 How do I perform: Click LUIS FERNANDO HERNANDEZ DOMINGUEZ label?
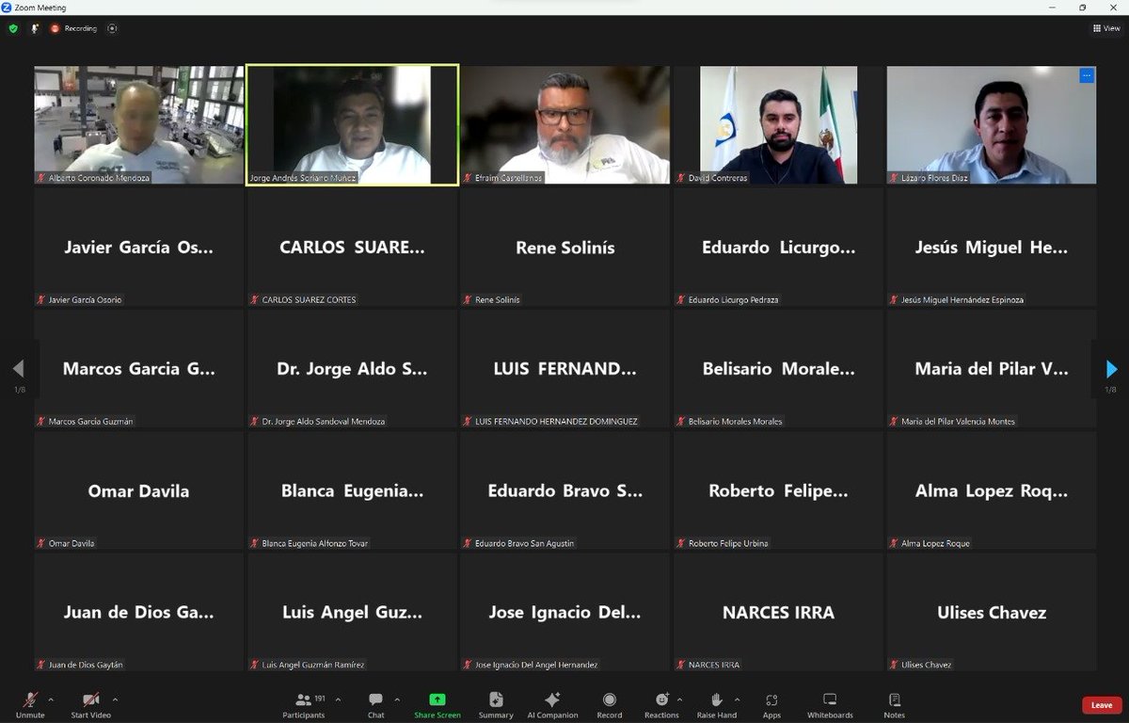[556, 421]
